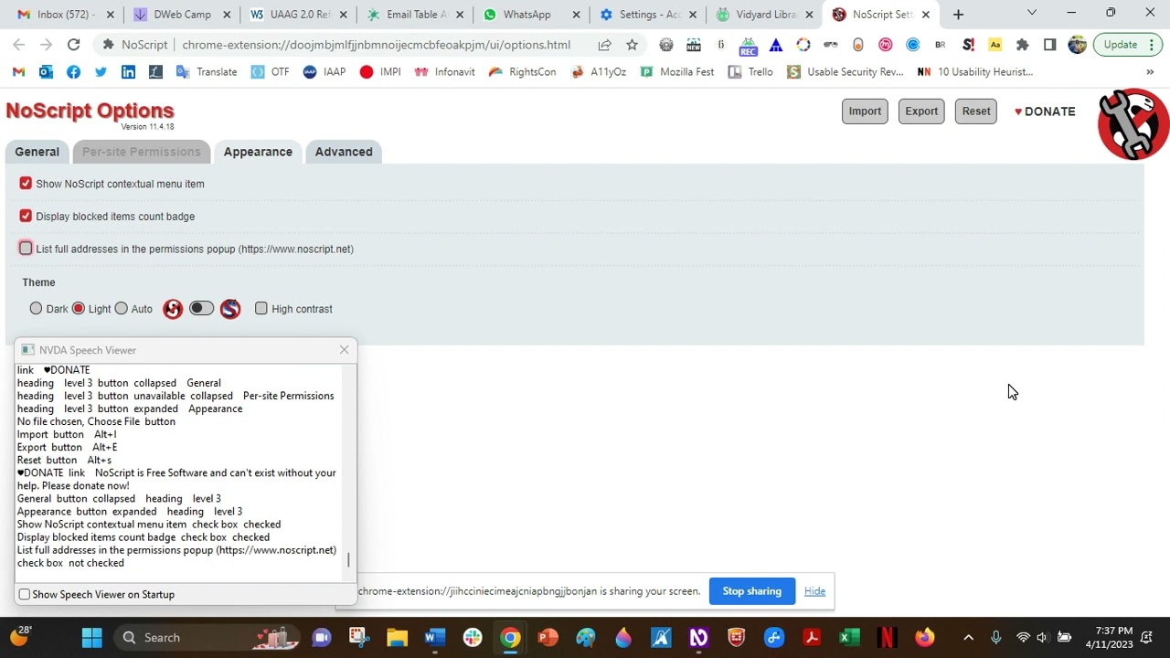Toggle the vintage icon switch between NoScript logos
The width and height of the screenshot is (1170, 658).
click(x=201, y=309)
